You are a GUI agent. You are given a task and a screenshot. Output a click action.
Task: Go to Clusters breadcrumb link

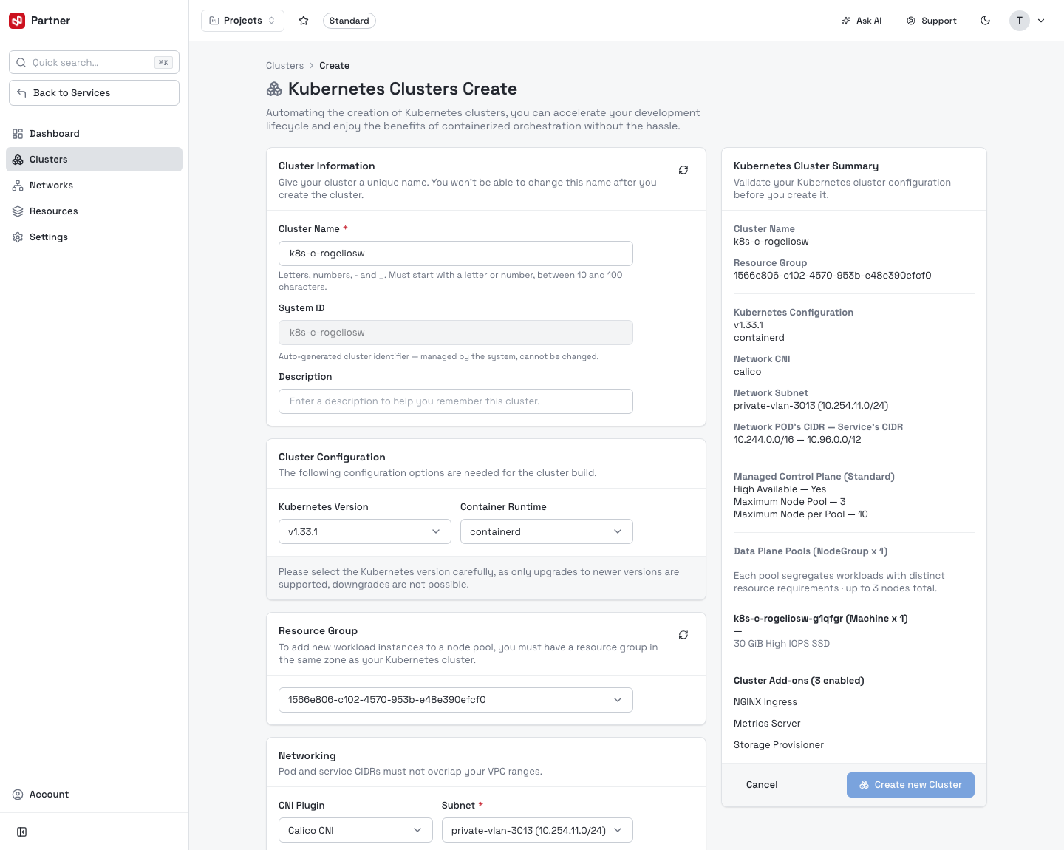click(284, 66)
